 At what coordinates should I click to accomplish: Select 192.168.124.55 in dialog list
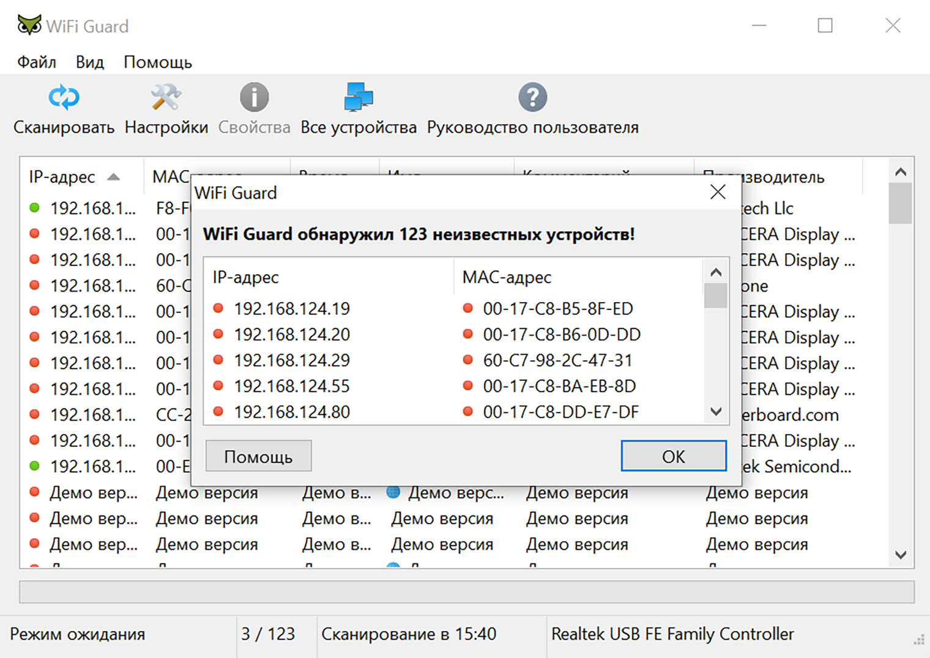coord(292,386)
